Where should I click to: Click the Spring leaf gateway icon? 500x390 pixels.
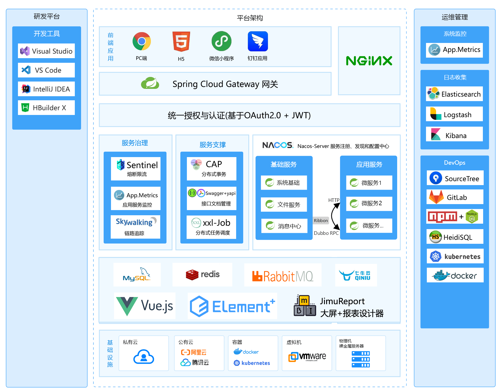[x=150, y=83]
